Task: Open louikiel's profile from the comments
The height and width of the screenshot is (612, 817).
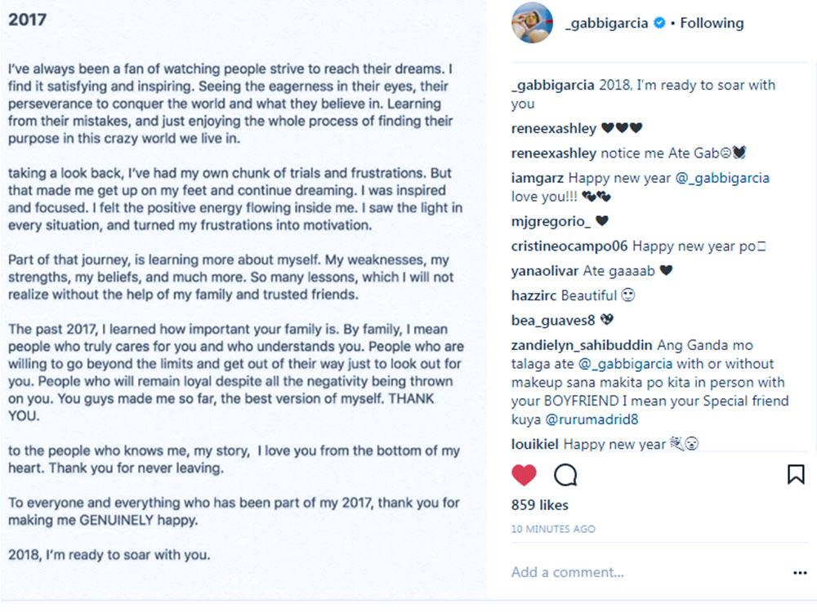Action: pyautogui.click(x=536, y=445)
